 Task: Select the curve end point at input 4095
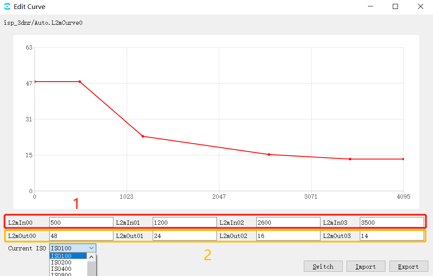tap(403, 159)
